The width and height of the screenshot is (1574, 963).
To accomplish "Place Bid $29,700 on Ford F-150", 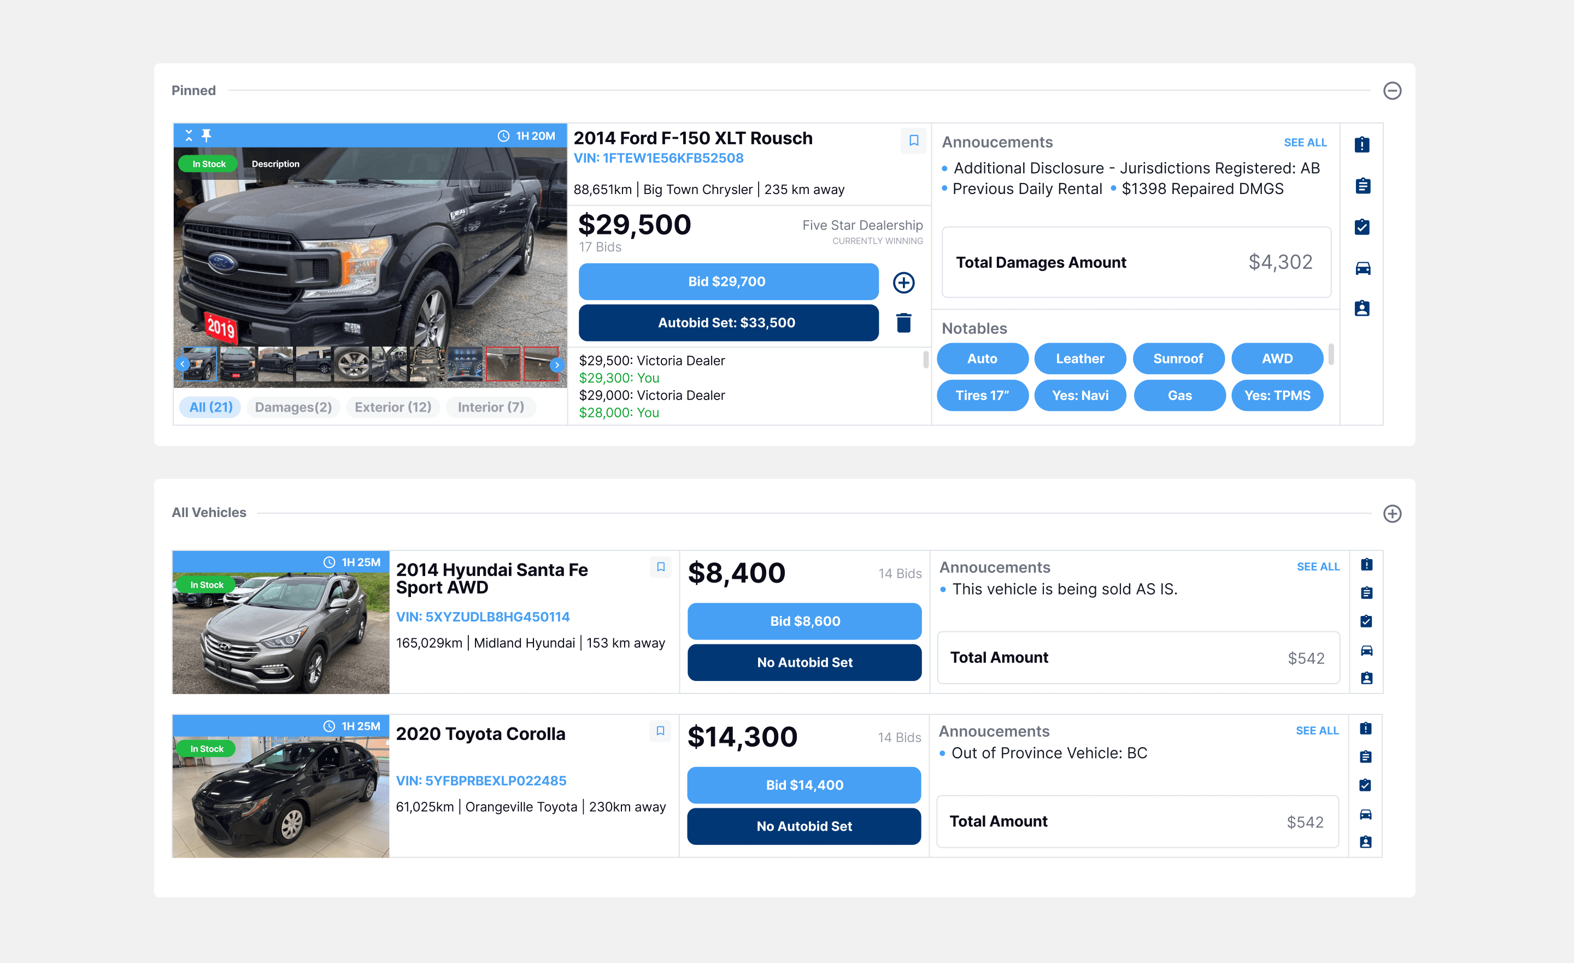I will (x=728, y=282).
